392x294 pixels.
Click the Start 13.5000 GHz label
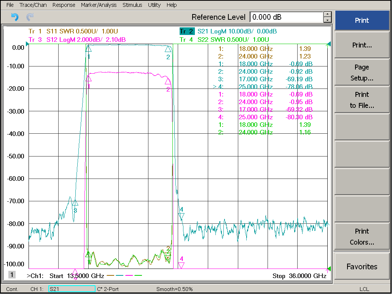coord(76,276)
